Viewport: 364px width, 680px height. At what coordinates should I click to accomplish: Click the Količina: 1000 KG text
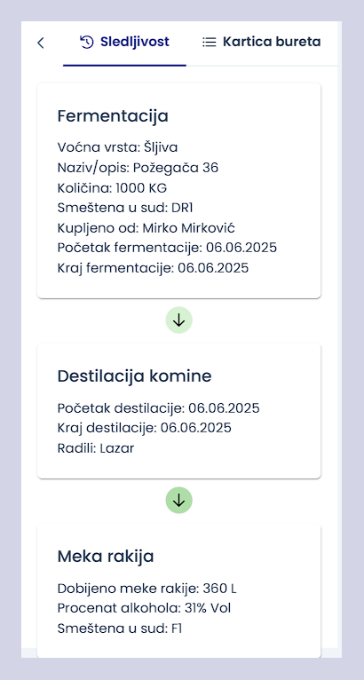click(x=112, y=188)
